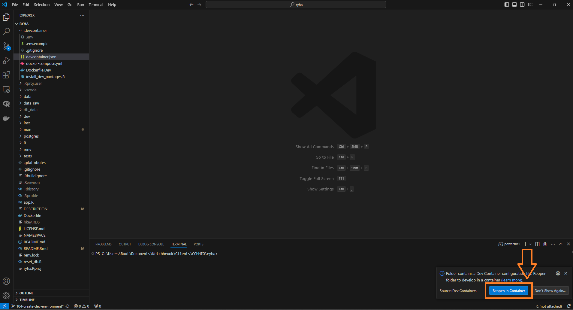Screen dimensions: 573x310
Task: Open the Extensions view icon
Action: pyautogui.click(x=6, y=75)
